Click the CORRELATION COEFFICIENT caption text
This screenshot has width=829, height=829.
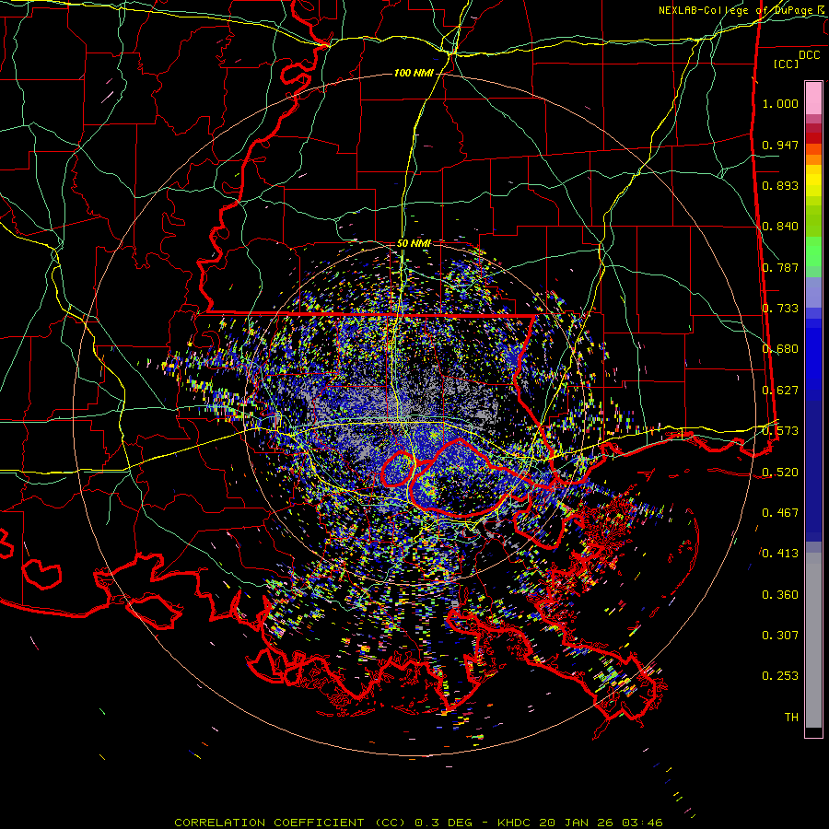coord(269,823)
